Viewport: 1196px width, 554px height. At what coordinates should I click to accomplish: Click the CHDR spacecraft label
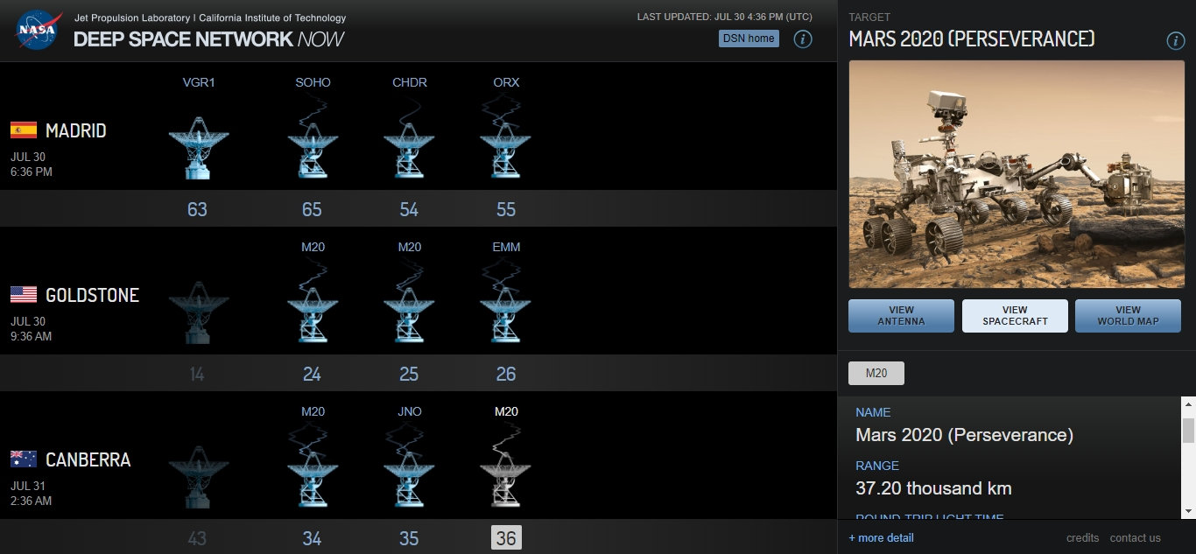tap(410, 82)
